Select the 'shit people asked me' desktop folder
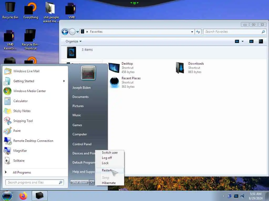Image resolution: width=269 pixels, height=201 pixels. [51, 12]
